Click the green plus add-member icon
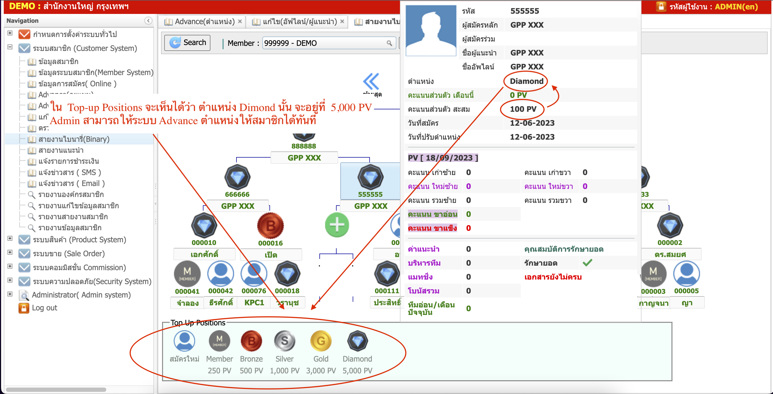Image resolution: width=773 pixels, height=394 pixels. pos(337,225)
